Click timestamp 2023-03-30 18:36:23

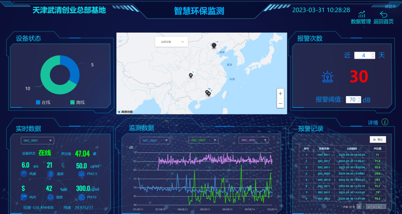(352, 155)
